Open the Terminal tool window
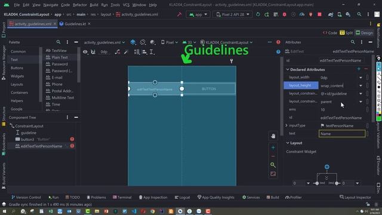This screenshot has height=215, width=382. coord(122,198)
